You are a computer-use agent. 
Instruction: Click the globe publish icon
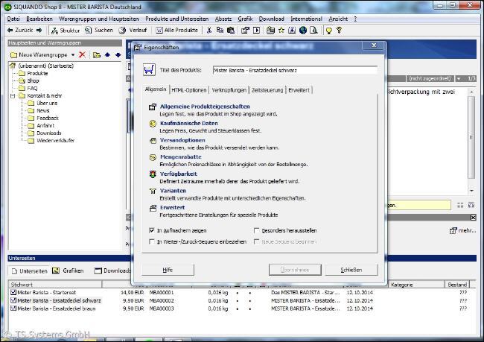point(303,31)
